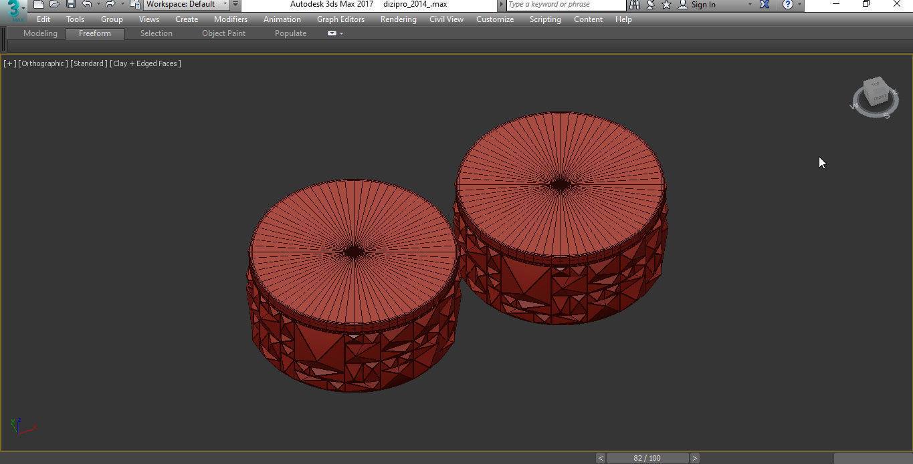Step the time slider back one frame
The image size is (913, 464).
(601, 458)
